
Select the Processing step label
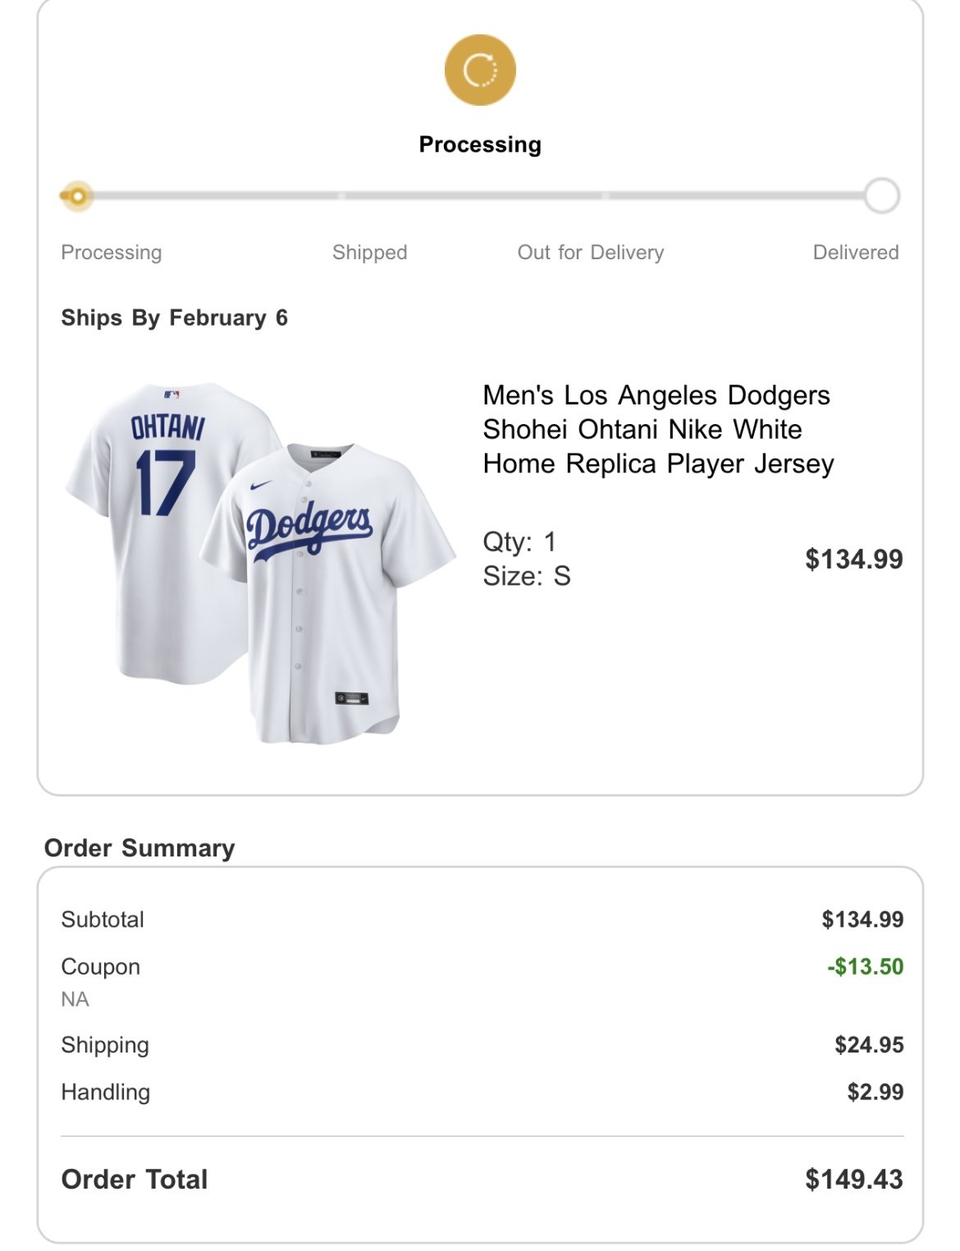click(112, 252)
